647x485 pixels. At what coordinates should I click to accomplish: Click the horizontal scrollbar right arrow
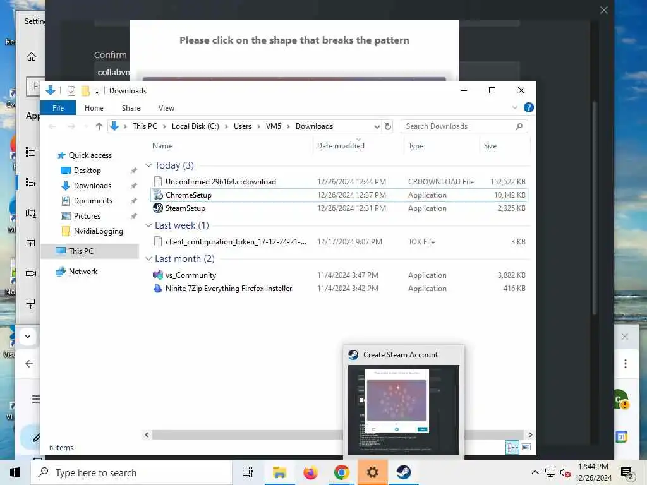[x=530, y=434]
